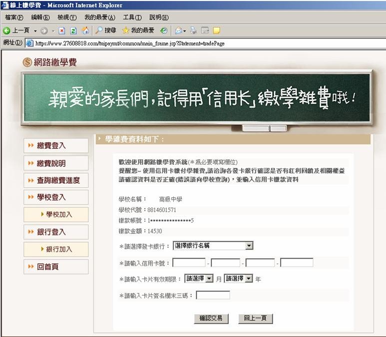
Task: Click the 回上一頁 go back button
Action: click(255, 318)
